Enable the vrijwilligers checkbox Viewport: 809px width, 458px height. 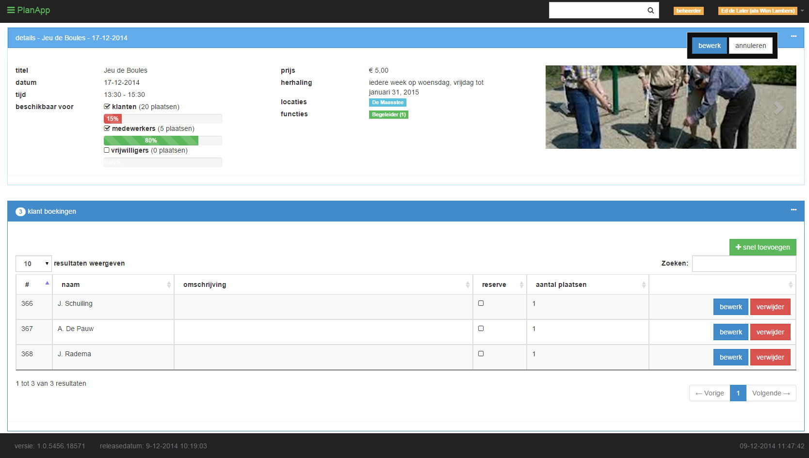pyautogui.click(x=107, y=150)
